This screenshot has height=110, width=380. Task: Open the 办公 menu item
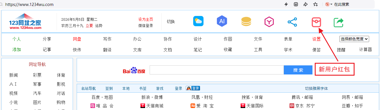point(137,39)
